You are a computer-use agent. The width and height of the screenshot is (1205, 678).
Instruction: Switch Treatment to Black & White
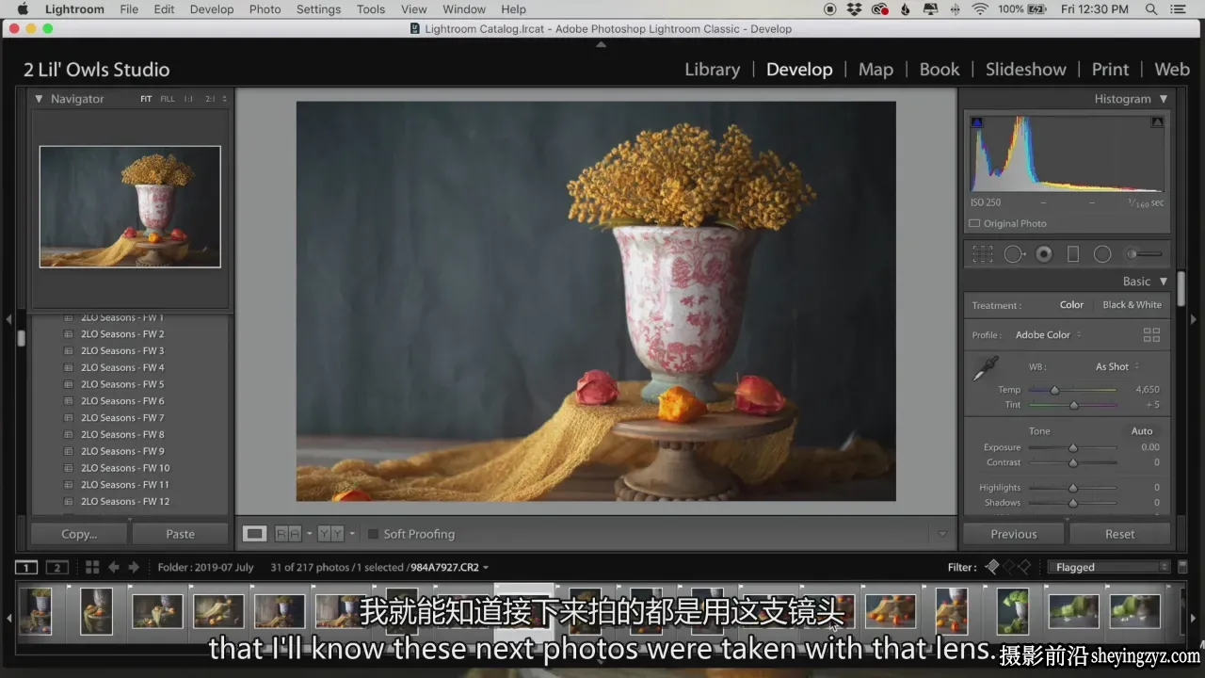coord(1132,305)
